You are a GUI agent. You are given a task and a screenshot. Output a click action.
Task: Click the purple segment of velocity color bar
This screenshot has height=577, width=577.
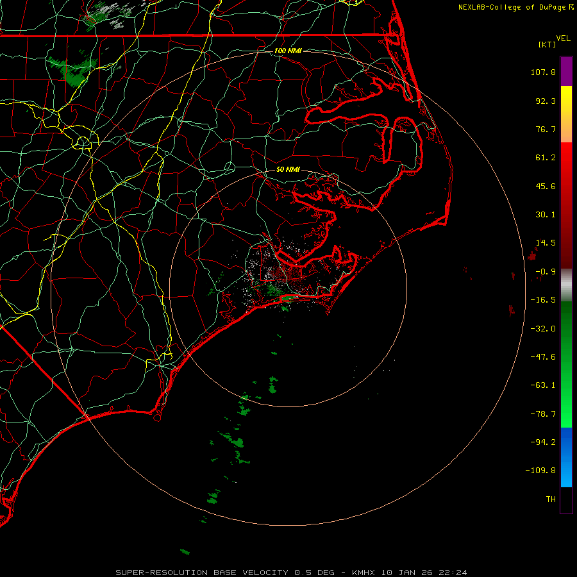tap(566, 71)
